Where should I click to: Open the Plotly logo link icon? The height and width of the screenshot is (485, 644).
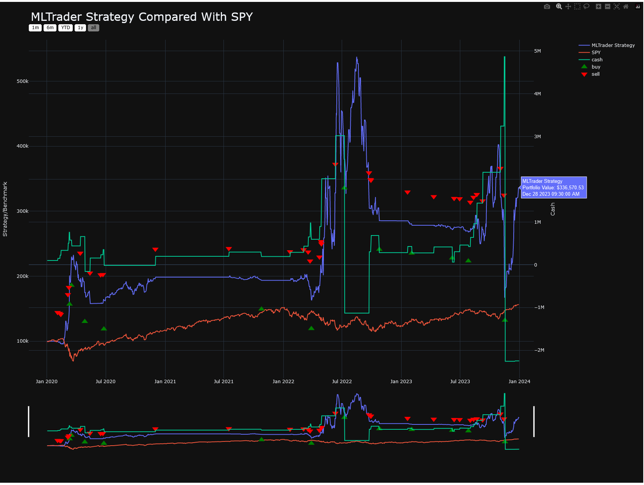pyautogui.click(x=638, y=6)
